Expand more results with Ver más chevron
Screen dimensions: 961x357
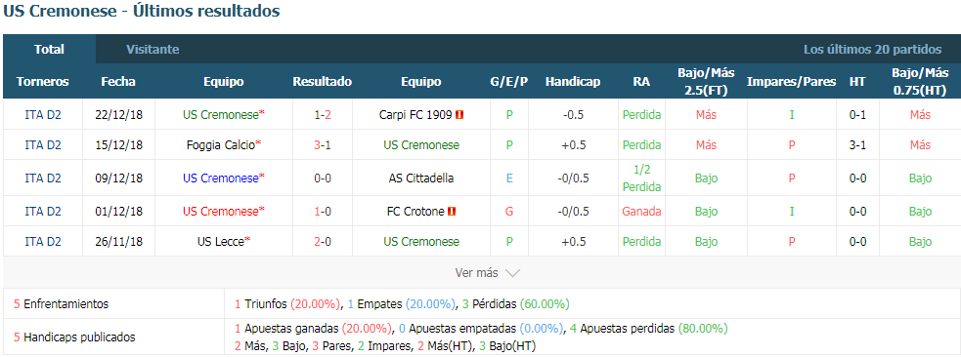[x=512, y=273]
